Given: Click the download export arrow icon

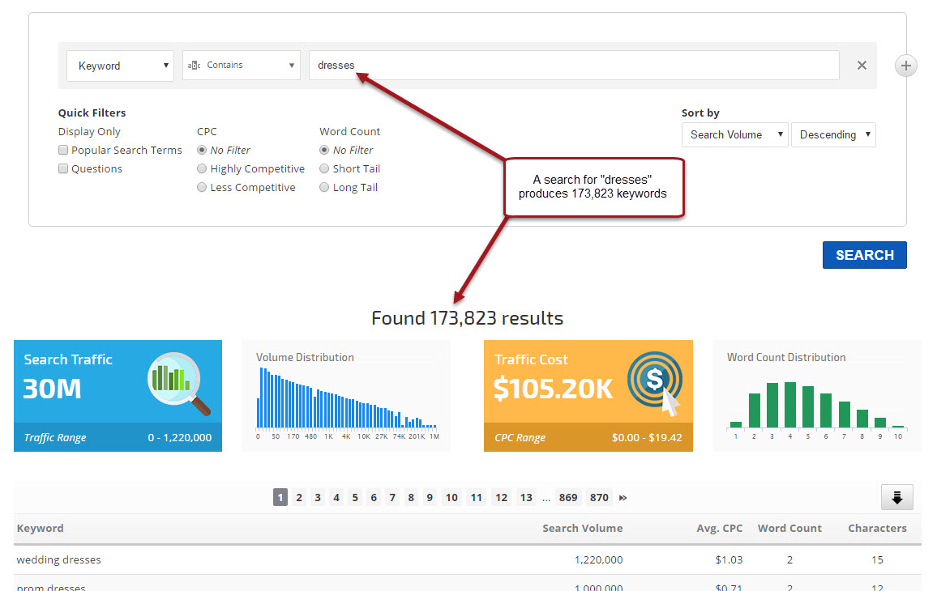Looking at the screenshot, I should click(896, 498).
